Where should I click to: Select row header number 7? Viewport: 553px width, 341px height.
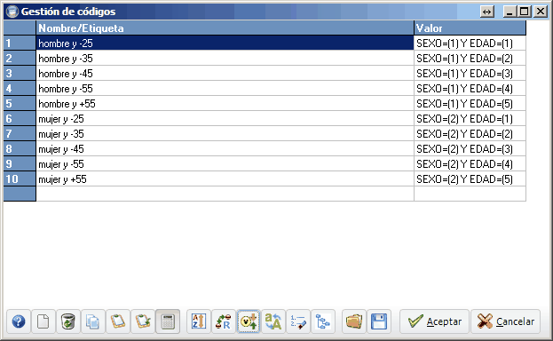coord(20,134)
